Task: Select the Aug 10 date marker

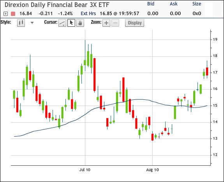Action: tap(152, 170)
